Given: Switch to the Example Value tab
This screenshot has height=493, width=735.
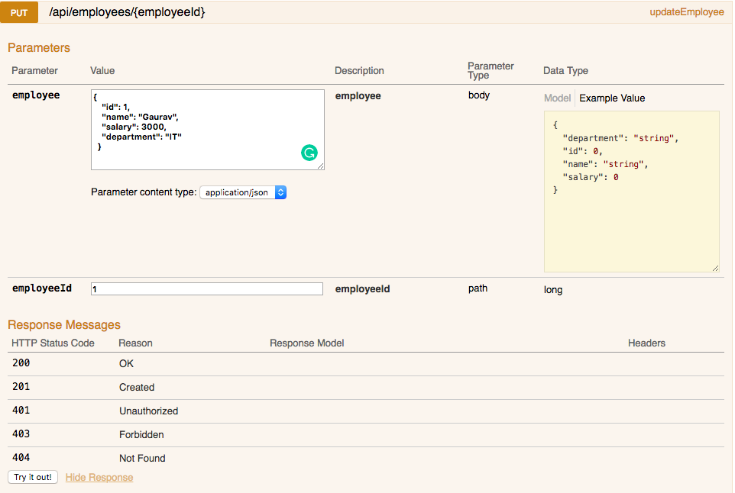Looking at the screenshot, I should 611,98.
